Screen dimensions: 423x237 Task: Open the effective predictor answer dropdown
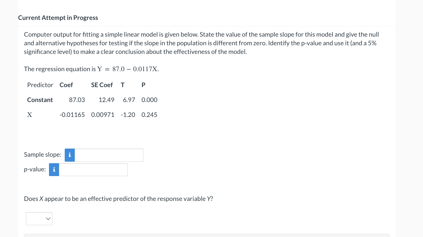tap(39, 219)
